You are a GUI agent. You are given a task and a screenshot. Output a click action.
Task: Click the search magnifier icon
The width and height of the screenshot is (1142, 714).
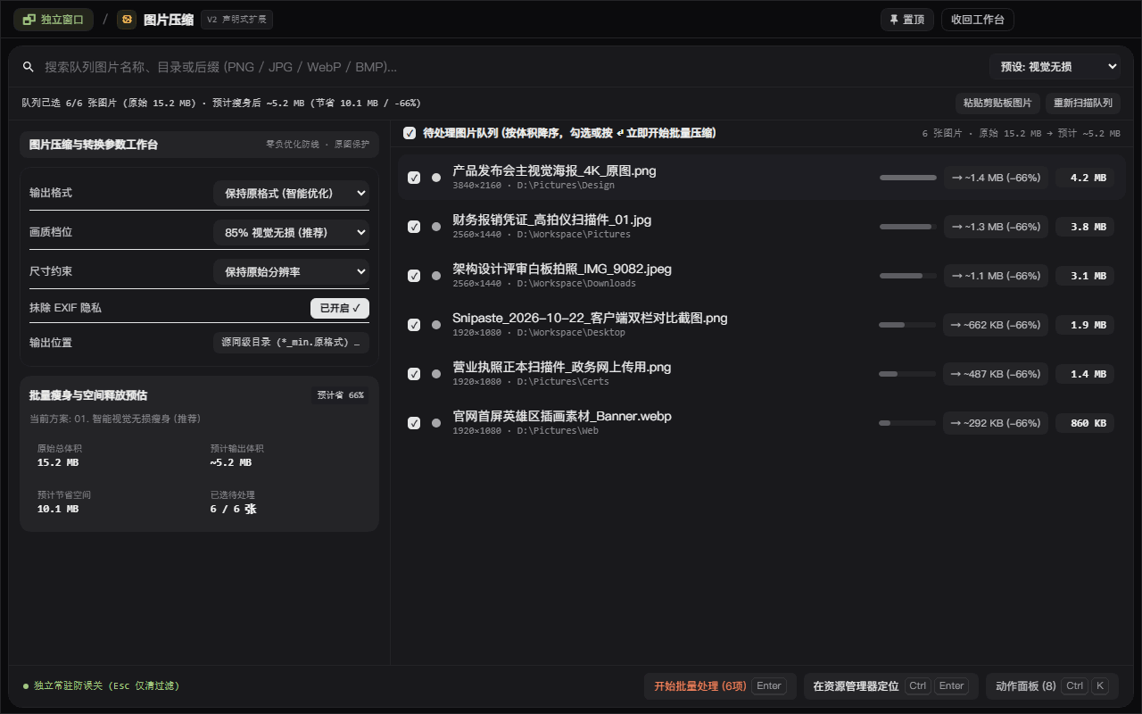[x=29, y=67]
